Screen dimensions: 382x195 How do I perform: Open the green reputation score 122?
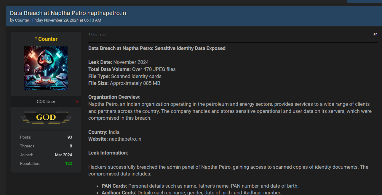coord(68,163)
